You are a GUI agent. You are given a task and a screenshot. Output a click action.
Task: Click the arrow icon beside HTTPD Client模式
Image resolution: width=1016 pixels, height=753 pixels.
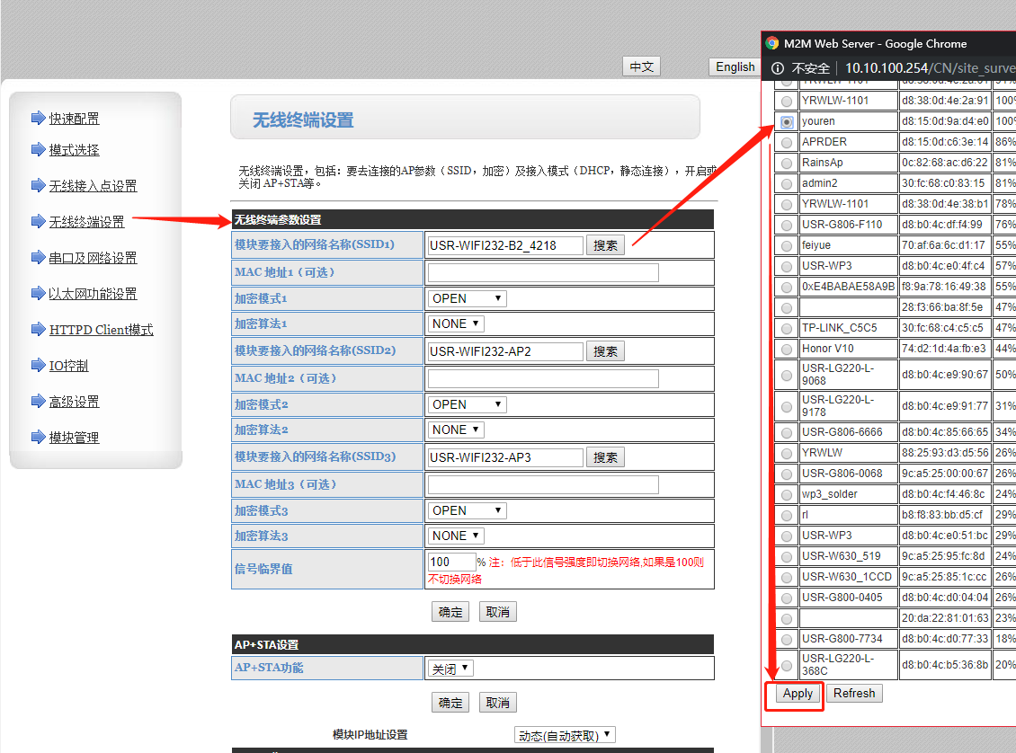[x=38, y=330]
